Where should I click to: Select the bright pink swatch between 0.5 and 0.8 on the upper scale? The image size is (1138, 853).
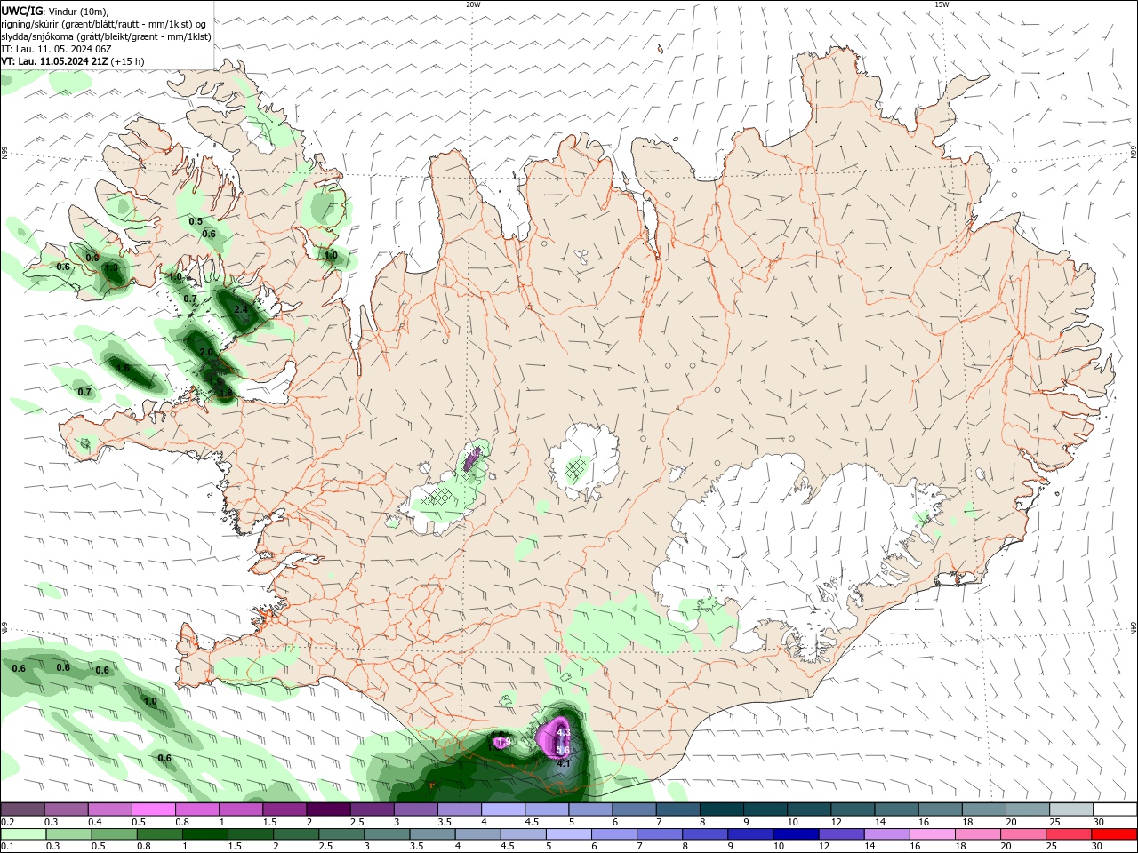pos(153,809)
